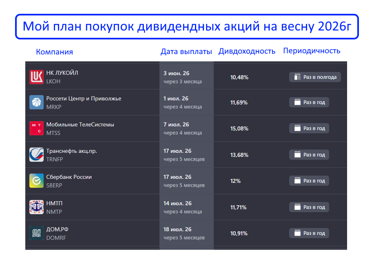Click the SBERP ticker

[54, 185]
